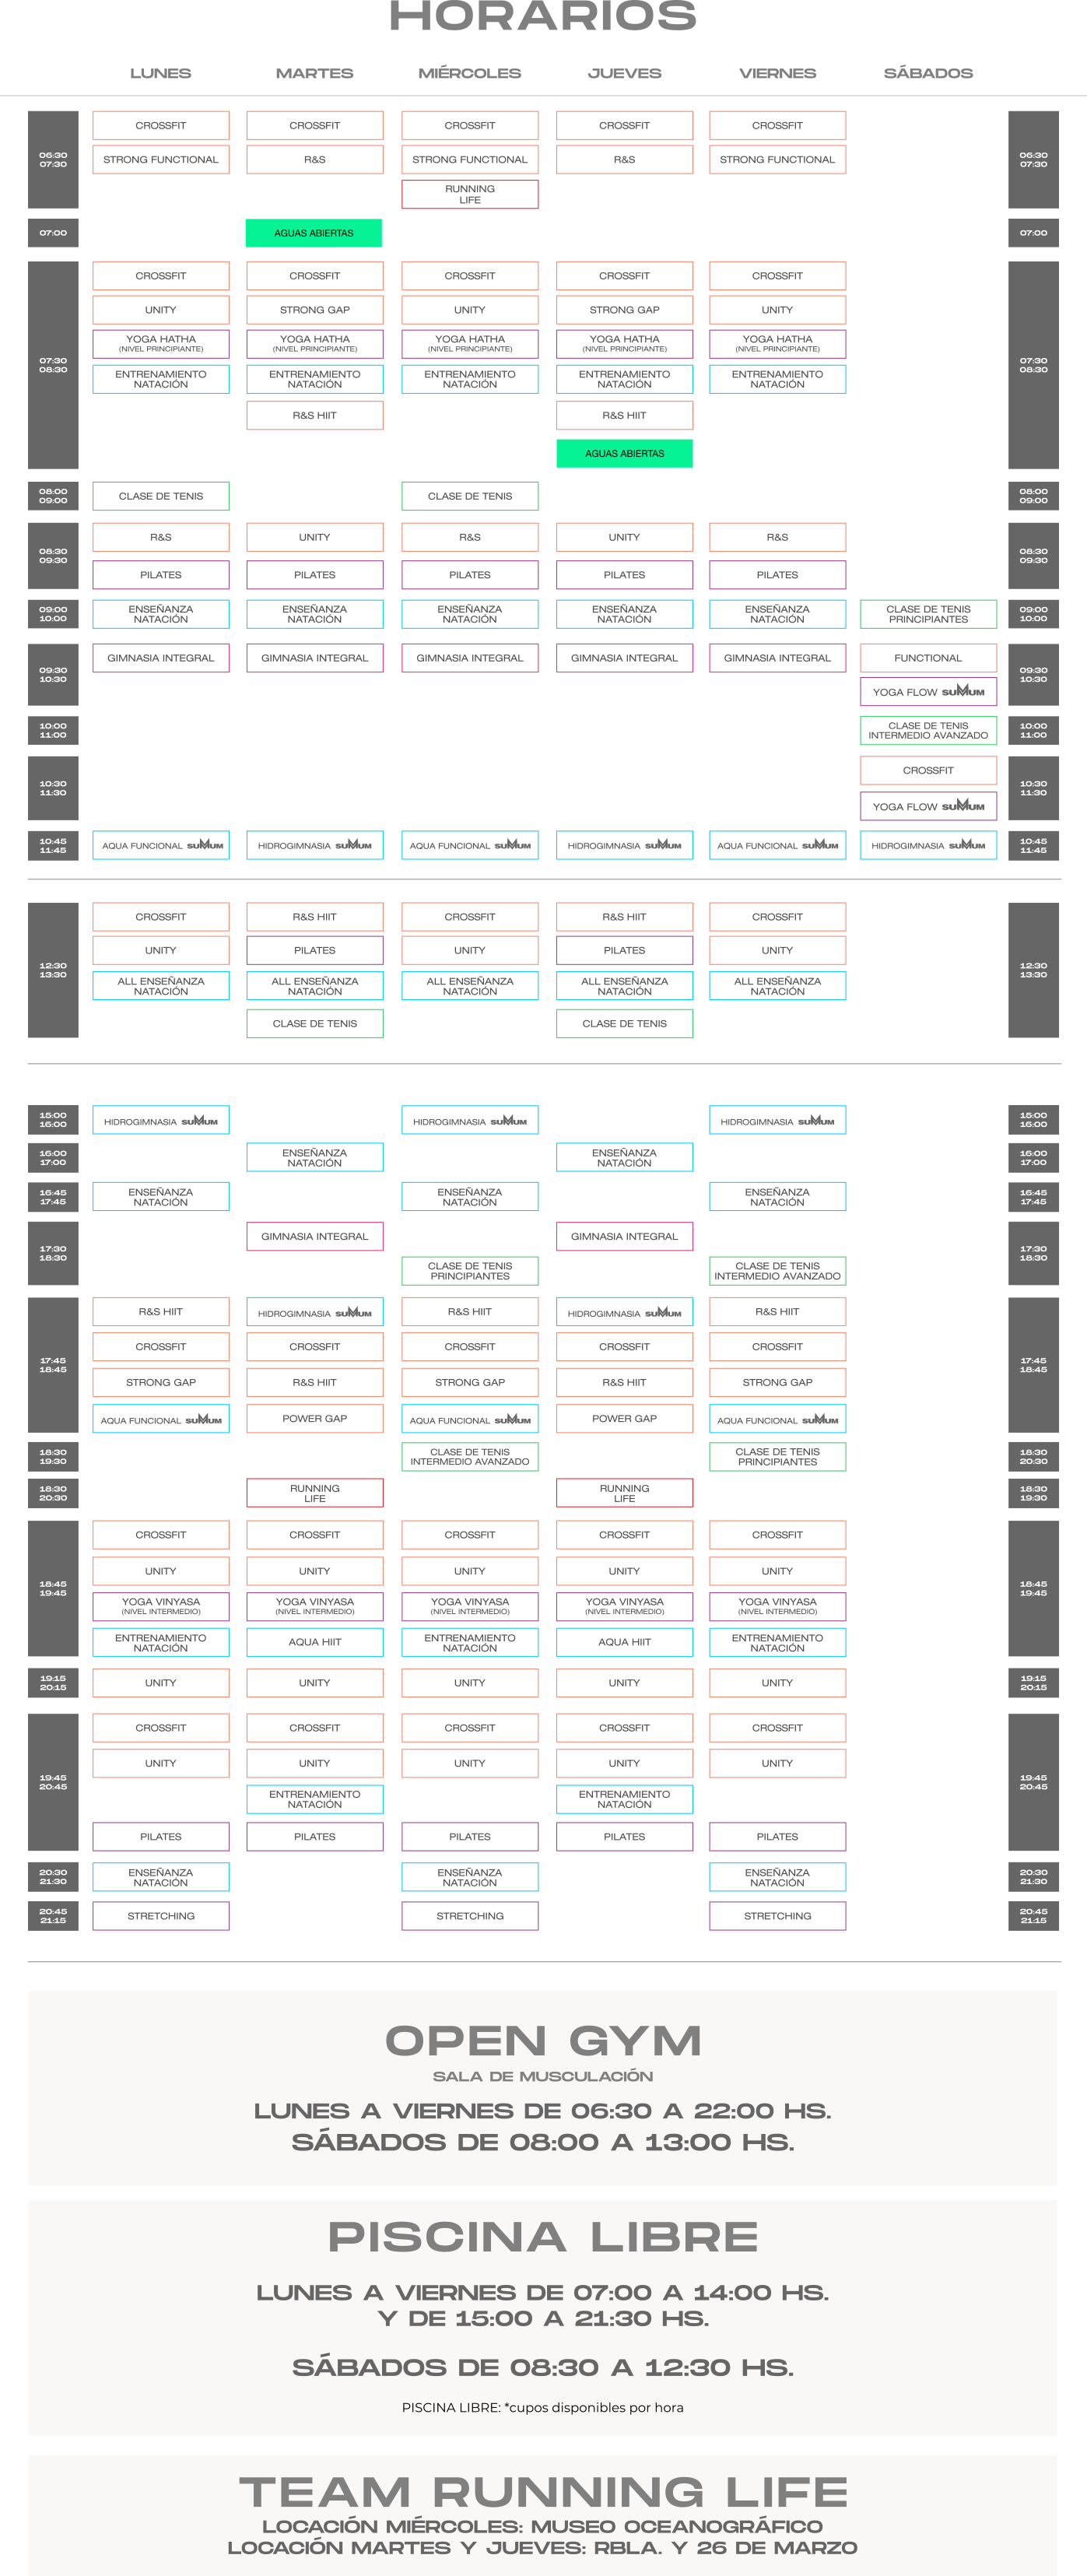The width and height of the screenshot is (1087, 2576).
Task: Click the Open Gym heading
Action: tap(543, 2041)
